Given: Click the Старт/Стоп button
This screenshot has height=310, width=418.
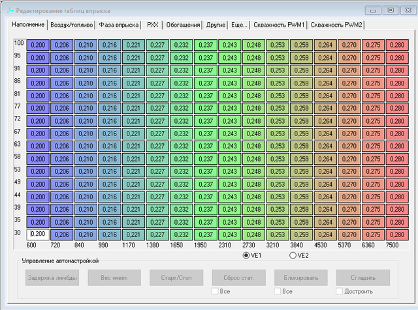Looking at the screenshot, I should pyautogui.click(x=176, y=278).
